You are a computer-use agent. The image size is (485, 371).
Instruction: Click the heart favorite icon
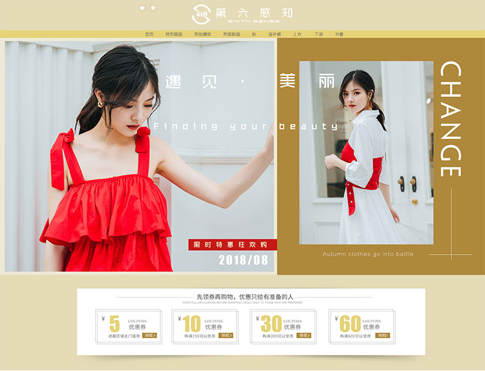pyautogui.click(x=142, y=8)
